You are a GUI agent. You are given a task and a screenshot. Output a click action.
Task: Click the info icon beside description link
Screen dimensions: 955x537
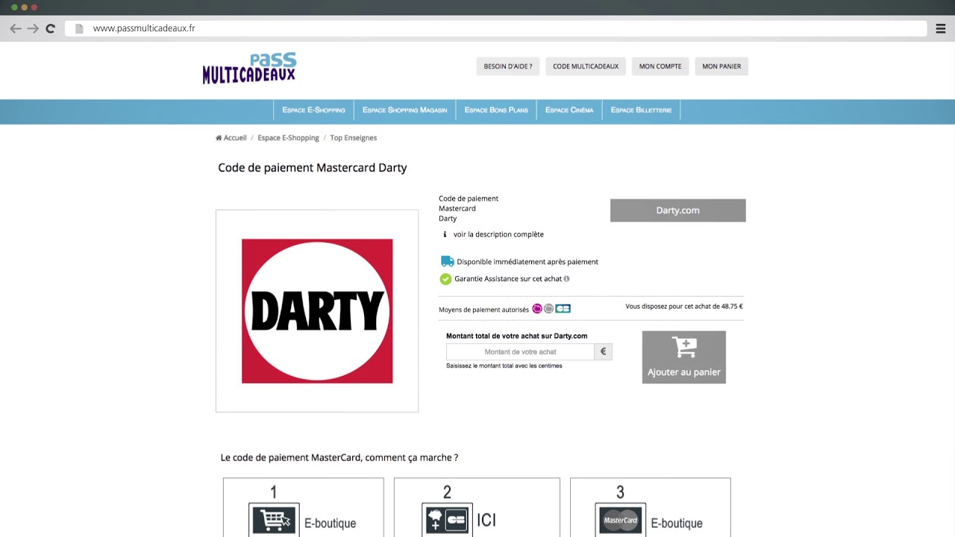coord(445,234)
